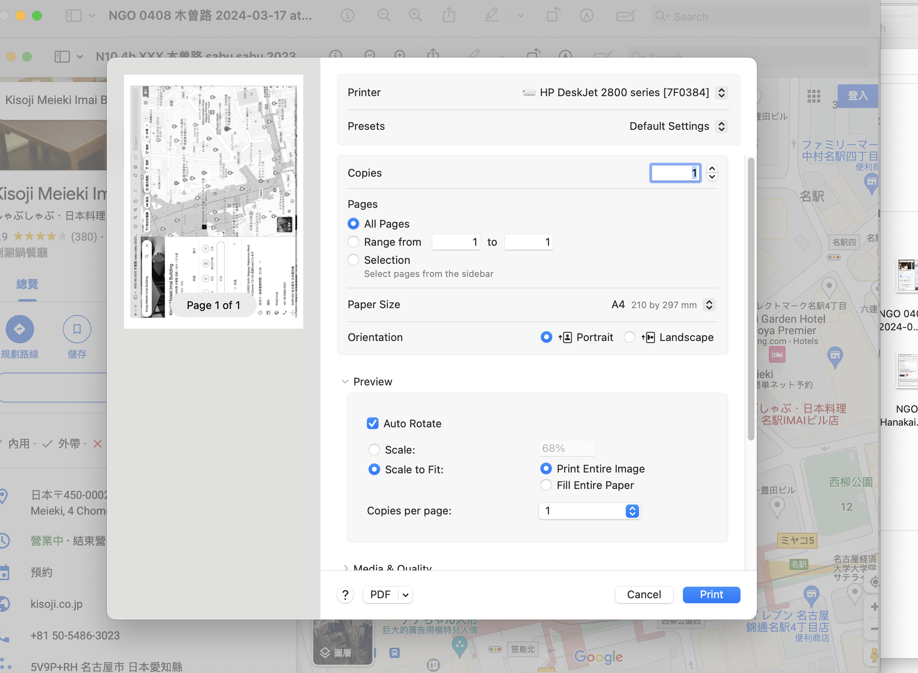Viewport: 918px width, 673px height.
Task: Click the zoom out magnifier in Preview toolbar
Action: point(384,16)
